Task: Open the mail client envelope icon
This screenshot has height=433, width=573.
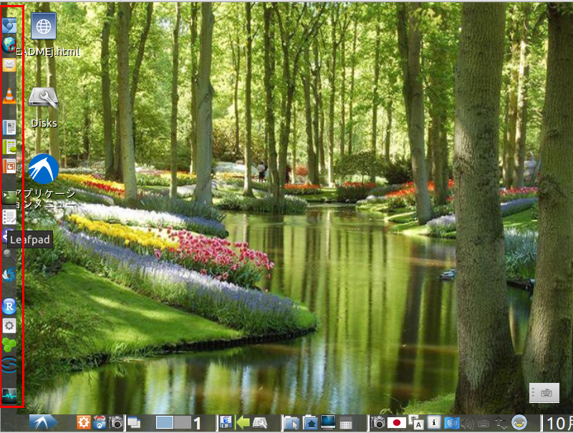Action: coord(9,65)
